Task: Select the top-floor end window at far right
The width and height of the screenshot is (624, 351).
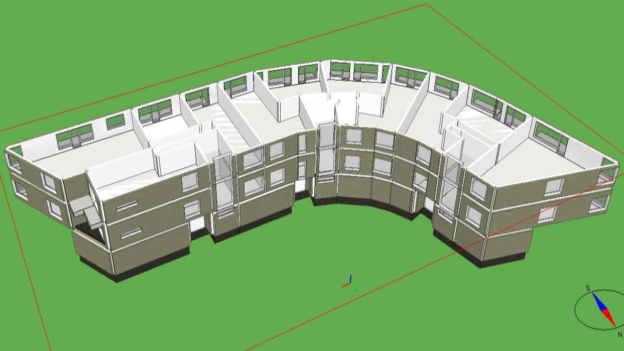Action: click(x=607, y=175)
